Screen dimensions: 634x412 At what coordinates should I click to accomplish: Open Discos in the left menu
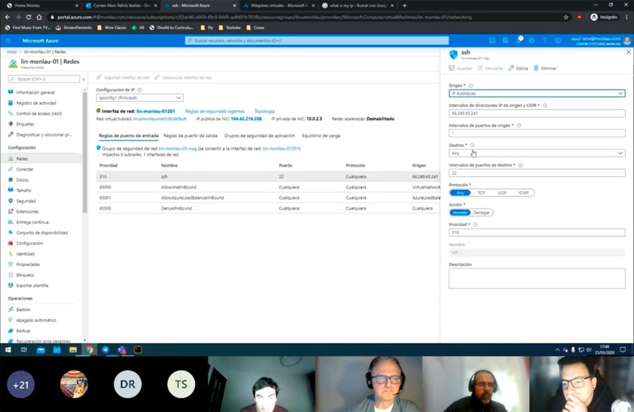point(22,180)
